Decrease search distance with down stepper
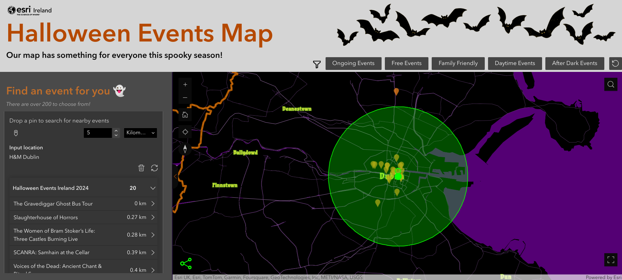 point(116,135)
